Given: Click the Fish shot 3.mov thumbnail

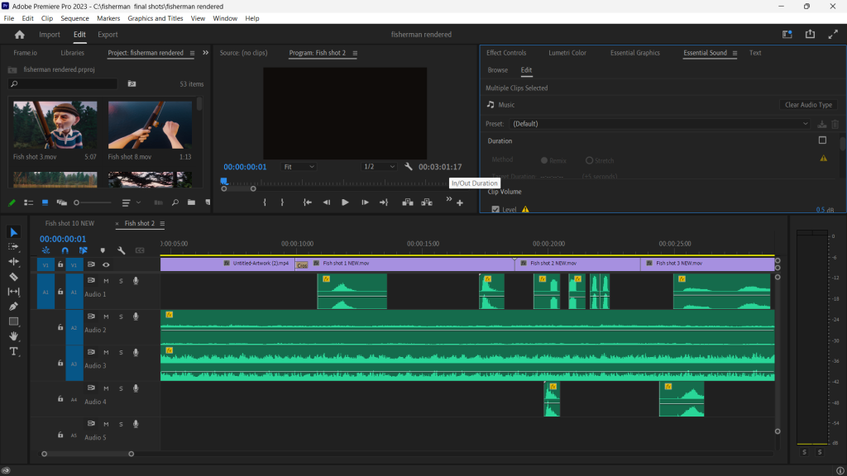Looking at the screenshot, I should pos(55,125).
